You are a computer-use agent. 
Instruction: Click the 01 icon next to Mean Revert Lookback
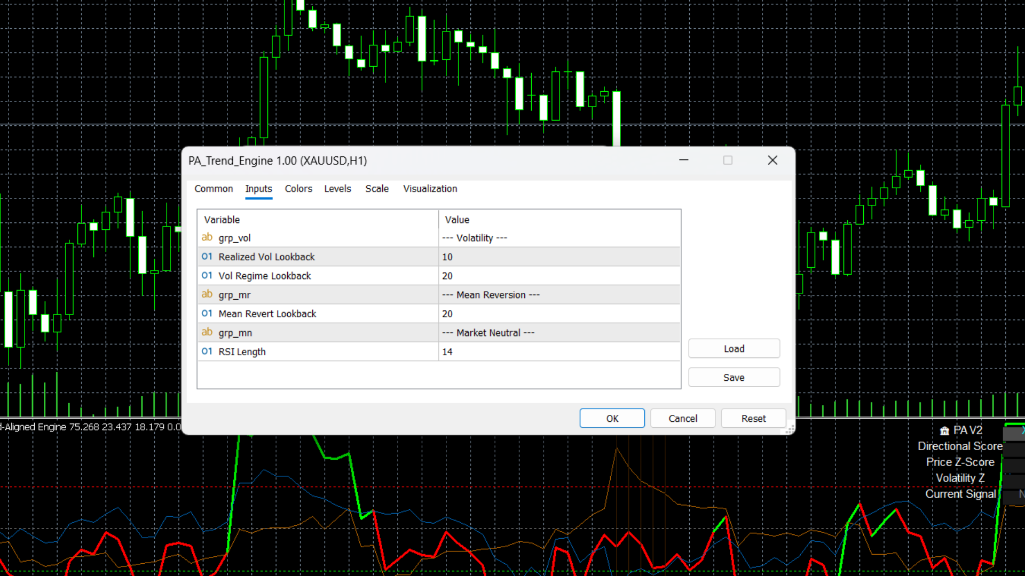(x=207, y=314)
